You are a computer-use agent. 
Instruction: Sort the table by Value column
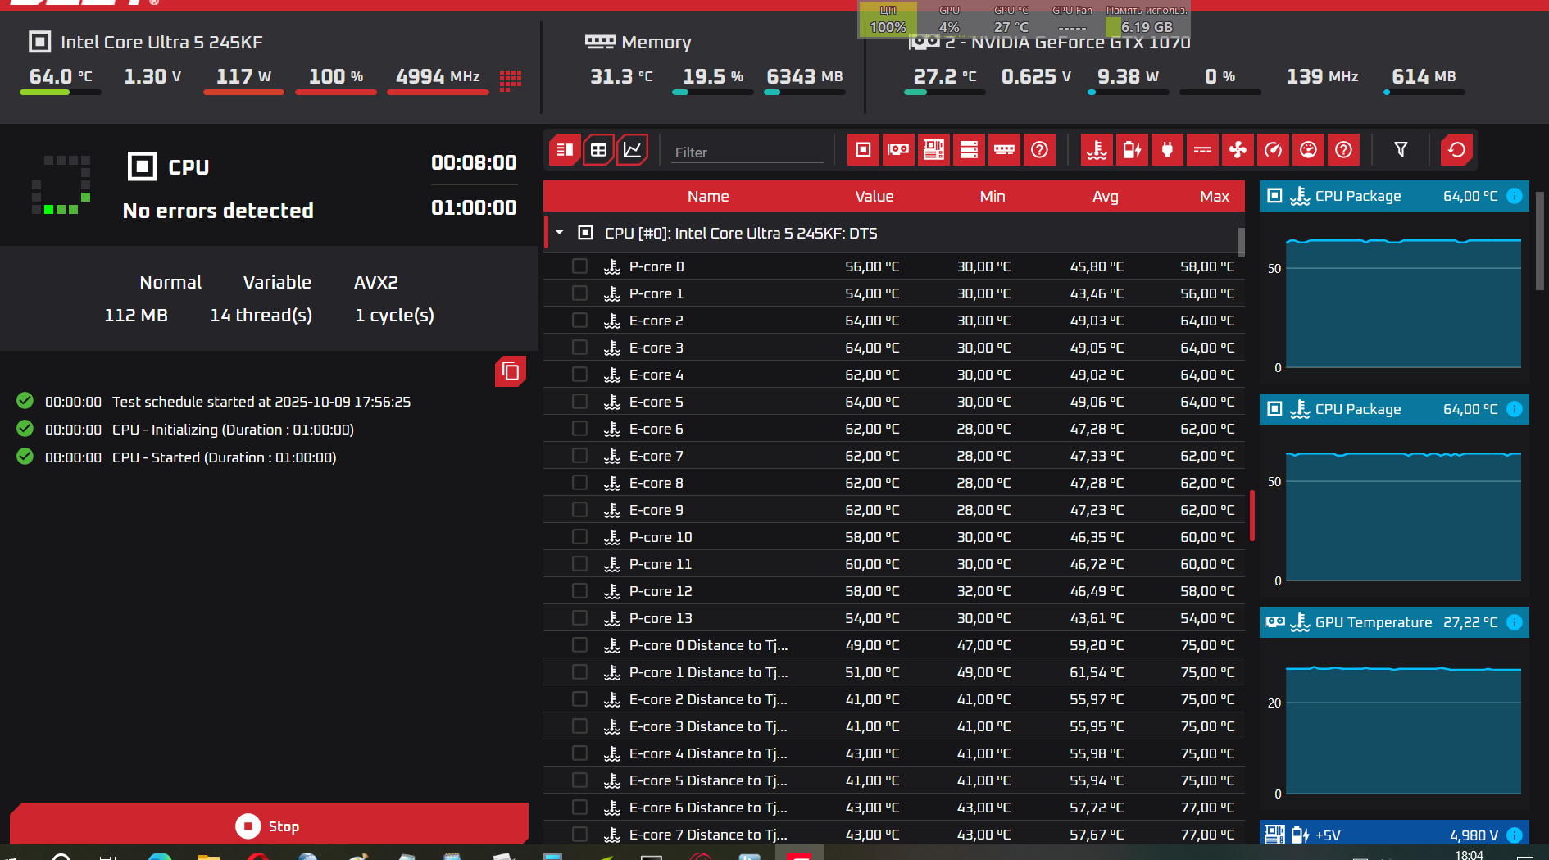pos(874,197)
